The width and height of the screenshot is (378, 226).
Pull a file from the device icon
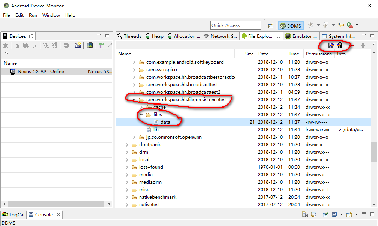point(331,45)
